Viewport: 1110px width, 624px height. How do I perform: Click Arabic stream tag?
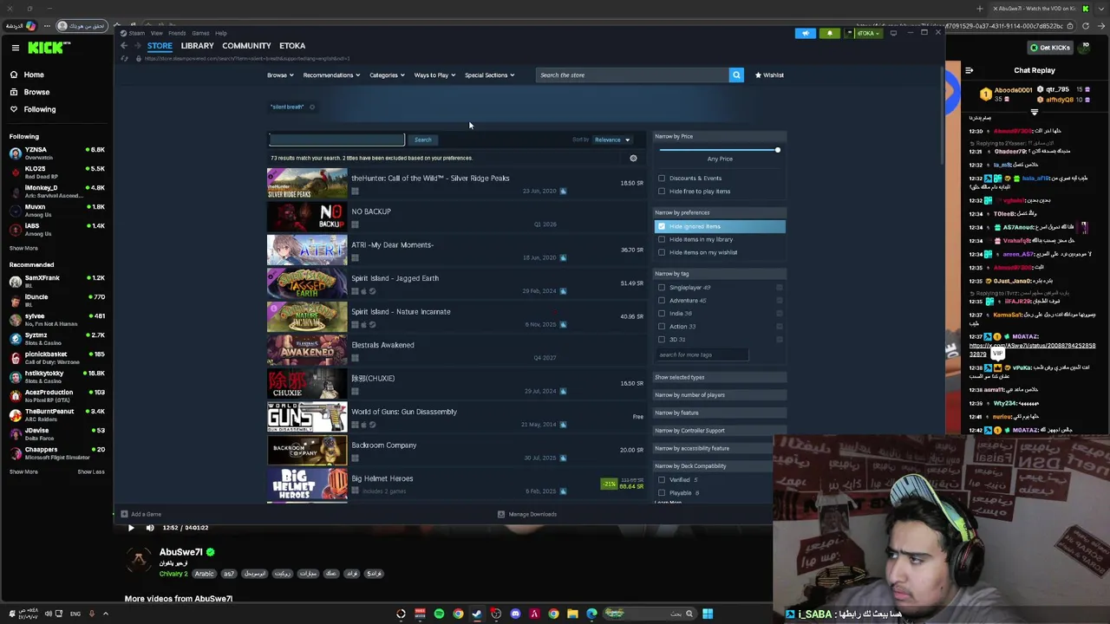tap(204, 574)
